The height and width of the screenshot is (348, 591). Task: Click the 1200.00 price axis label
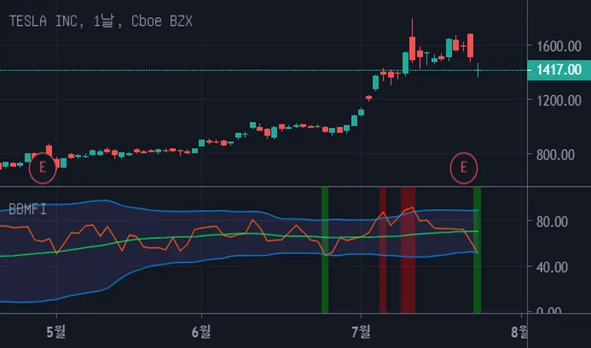pos(559,101)
